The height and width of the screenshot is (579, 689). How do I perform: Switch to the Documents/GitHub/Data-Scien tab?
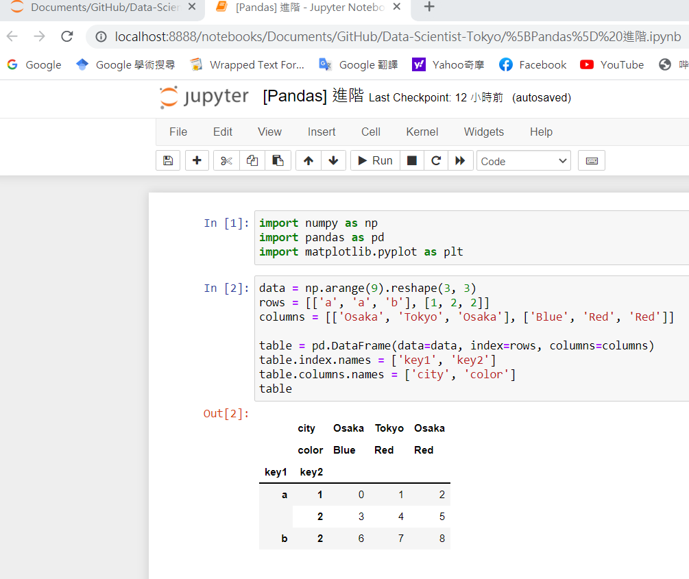coord(96,8)
